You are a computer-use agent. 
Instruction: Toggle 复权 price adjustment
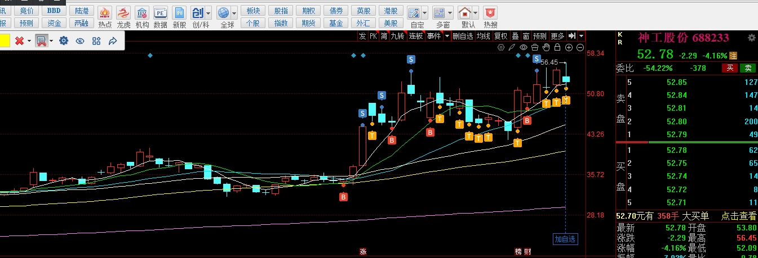[x=500, y=36]
